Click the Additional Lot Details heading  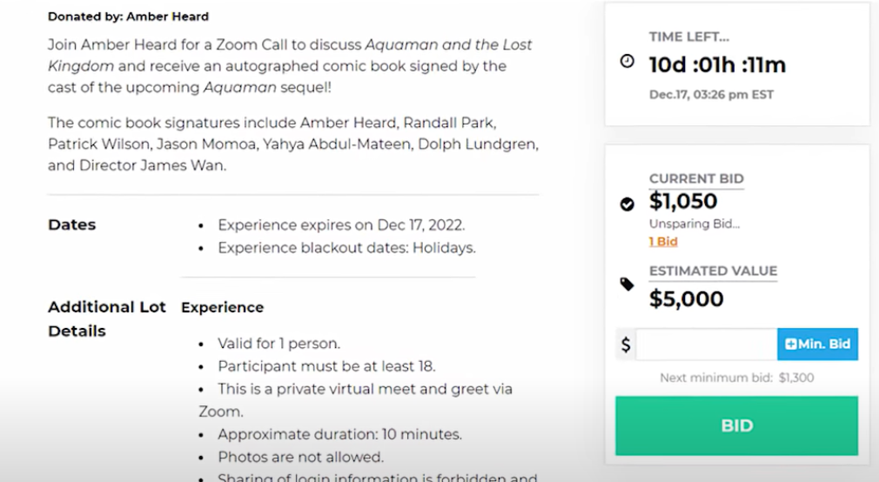[x=106, y=319]
